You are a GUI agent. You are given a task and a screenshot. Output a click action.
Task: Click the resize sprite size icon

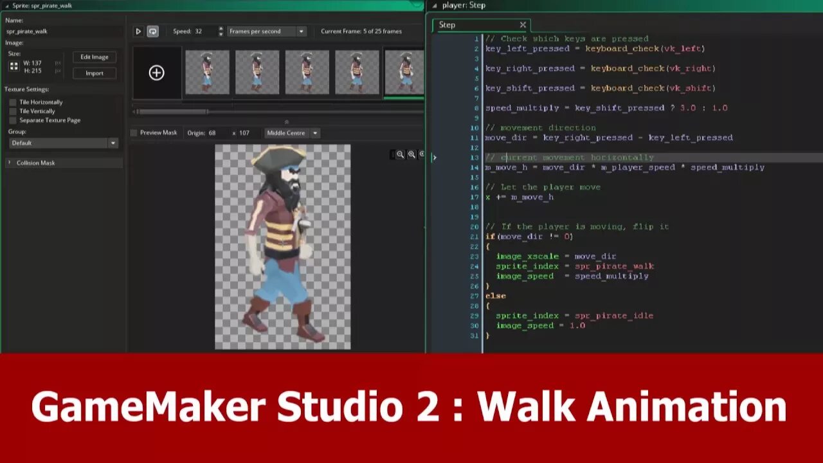click(14, 66)
